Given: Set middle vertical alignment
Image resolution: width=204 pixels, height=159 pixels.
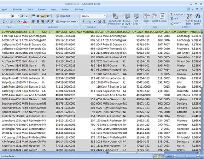Looking at the screenshot, I should pos(38,16).
